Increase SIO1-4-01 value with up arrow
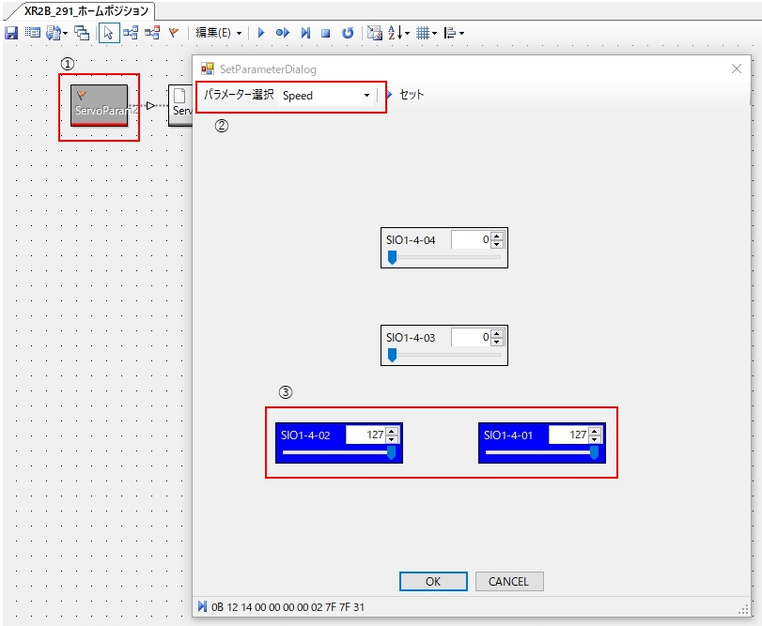Viewport: 762px width, 626px height. 595,431
